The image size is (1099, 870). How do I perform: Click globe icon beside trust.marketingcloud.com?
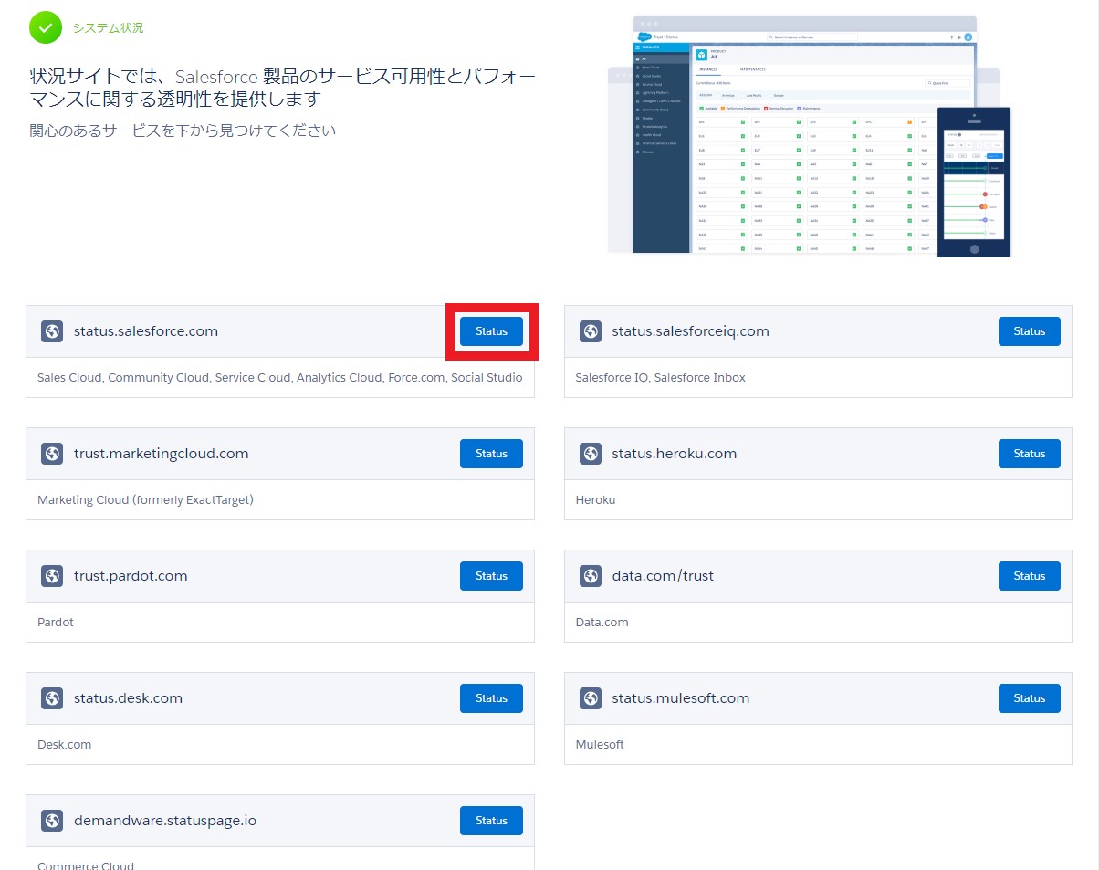coord(52,454)
